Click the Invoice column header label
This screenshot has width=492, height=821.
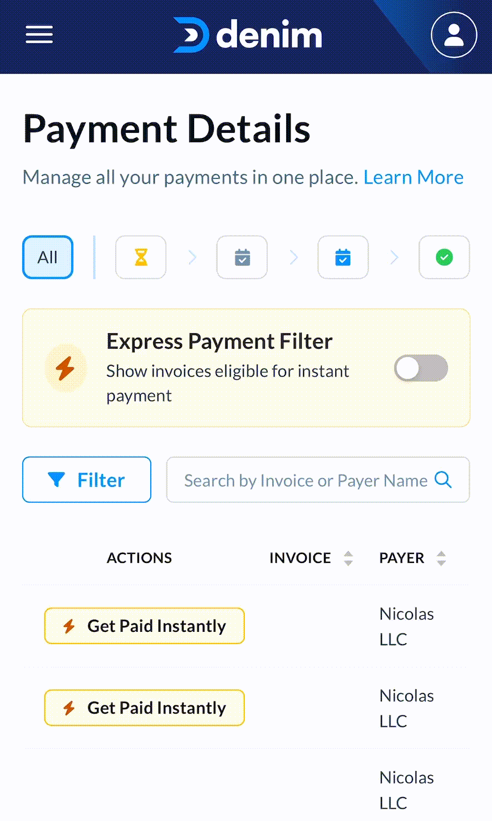point(300,558)
